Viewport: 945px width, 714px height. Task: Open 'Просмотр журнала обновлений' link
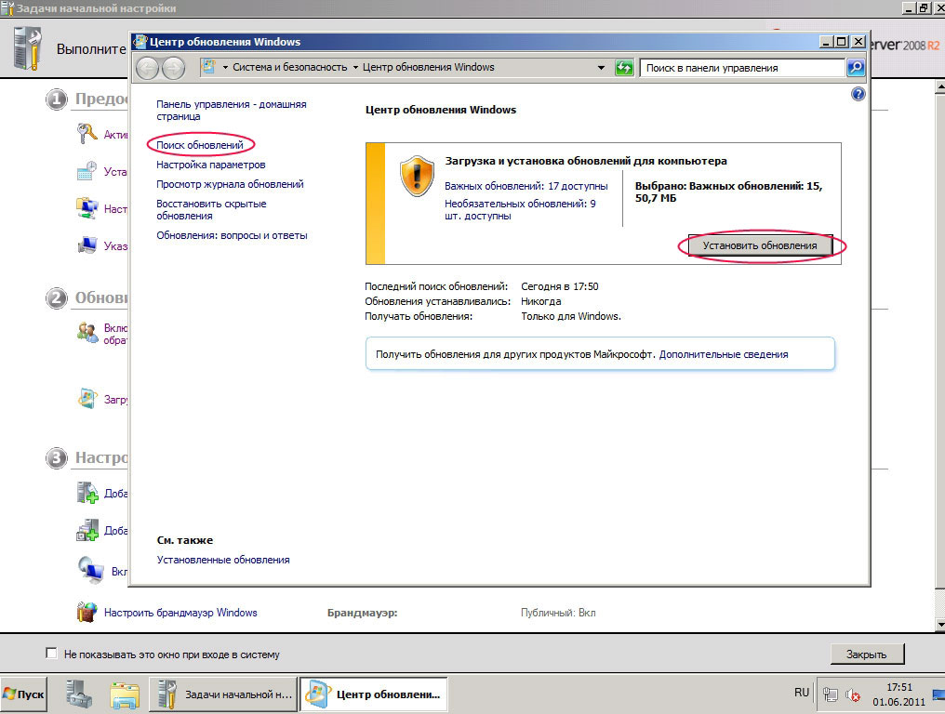click(231, 184)
